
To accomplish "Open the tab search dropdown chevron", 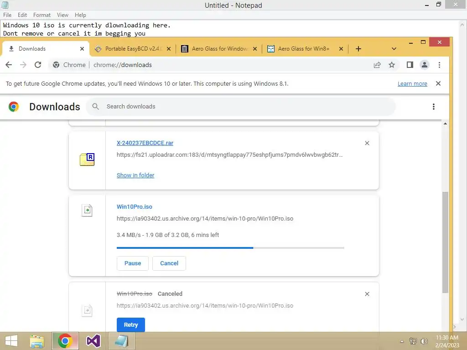I will point(394,49).
